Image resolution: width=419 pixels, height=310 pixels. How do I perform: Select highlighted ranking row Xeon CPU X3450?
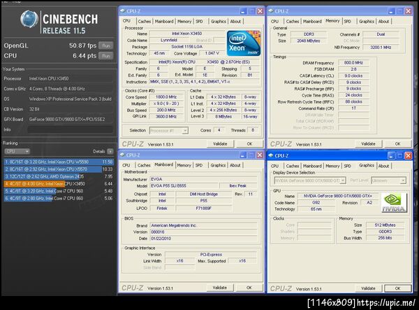59,183
